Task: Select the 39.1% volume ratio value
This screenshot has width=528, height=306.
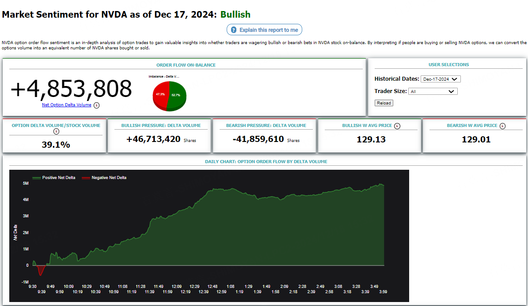Action: coord(56,145)
